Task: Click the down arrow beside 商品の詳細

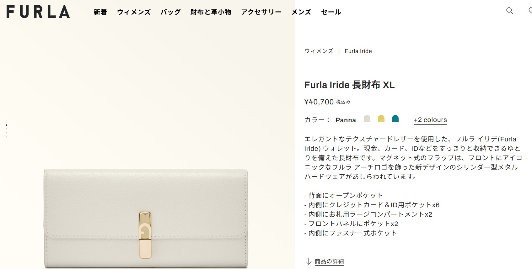Action: 309,261
